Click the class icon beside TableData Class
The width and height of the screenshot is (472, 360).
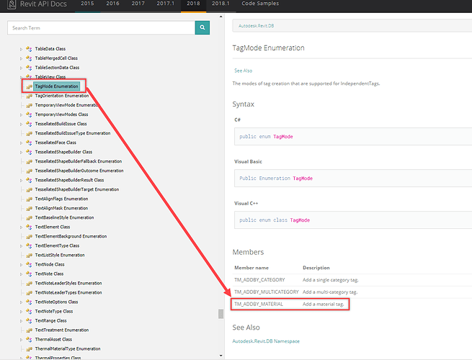[29, 49]
